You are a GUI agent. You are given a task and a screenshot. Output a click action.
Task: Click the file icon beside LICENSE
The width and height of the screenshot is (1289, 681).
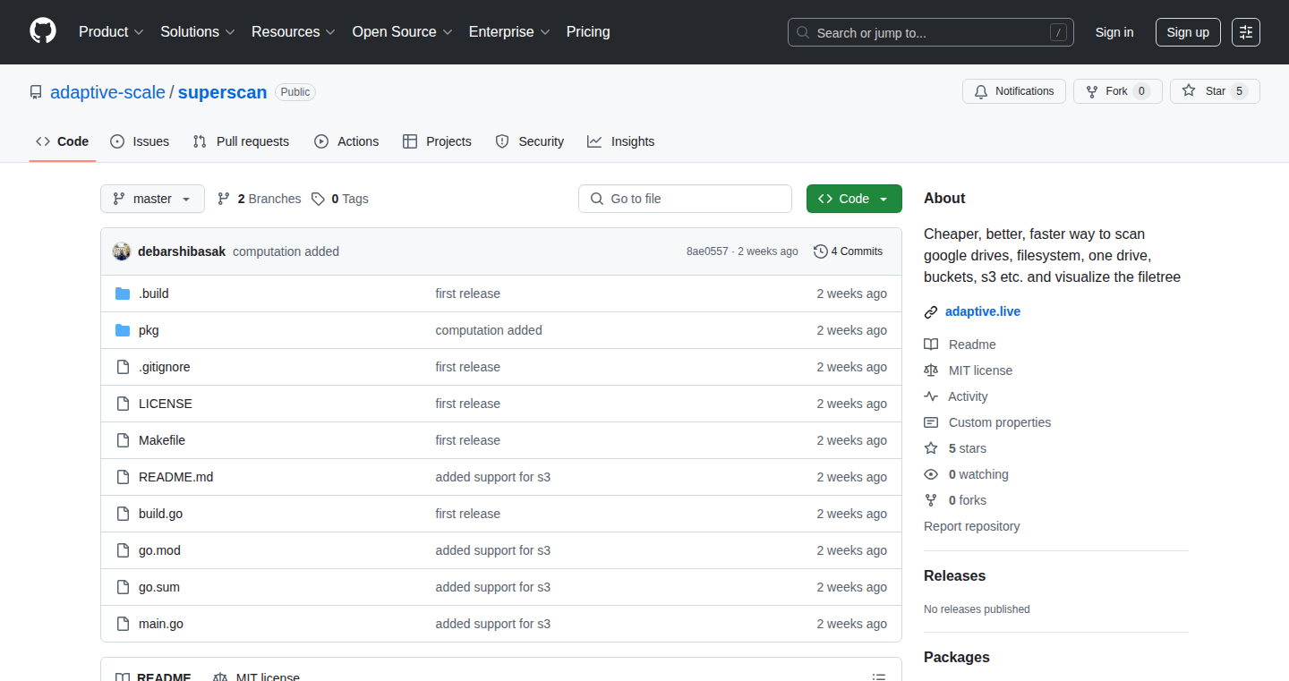pyautogui.click(x=123, y=404)
